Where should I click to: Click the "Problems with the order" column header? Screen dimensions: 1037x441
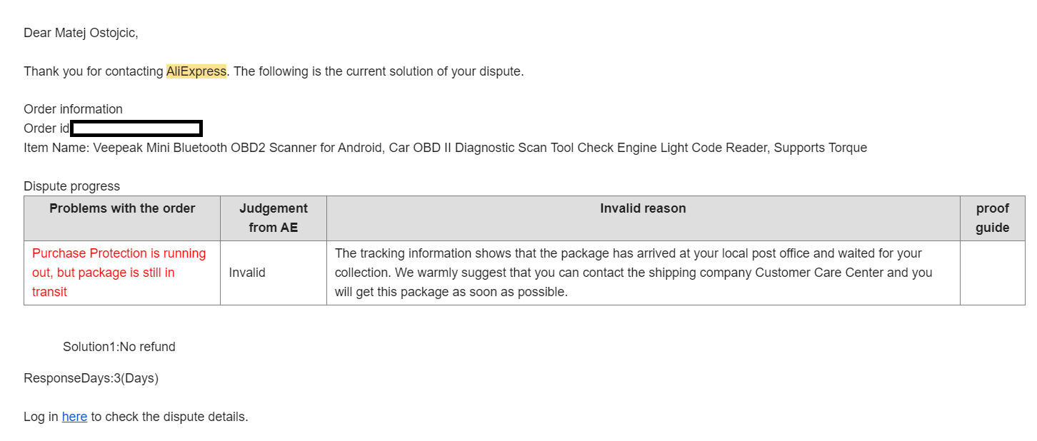click(x=122, y=208)
